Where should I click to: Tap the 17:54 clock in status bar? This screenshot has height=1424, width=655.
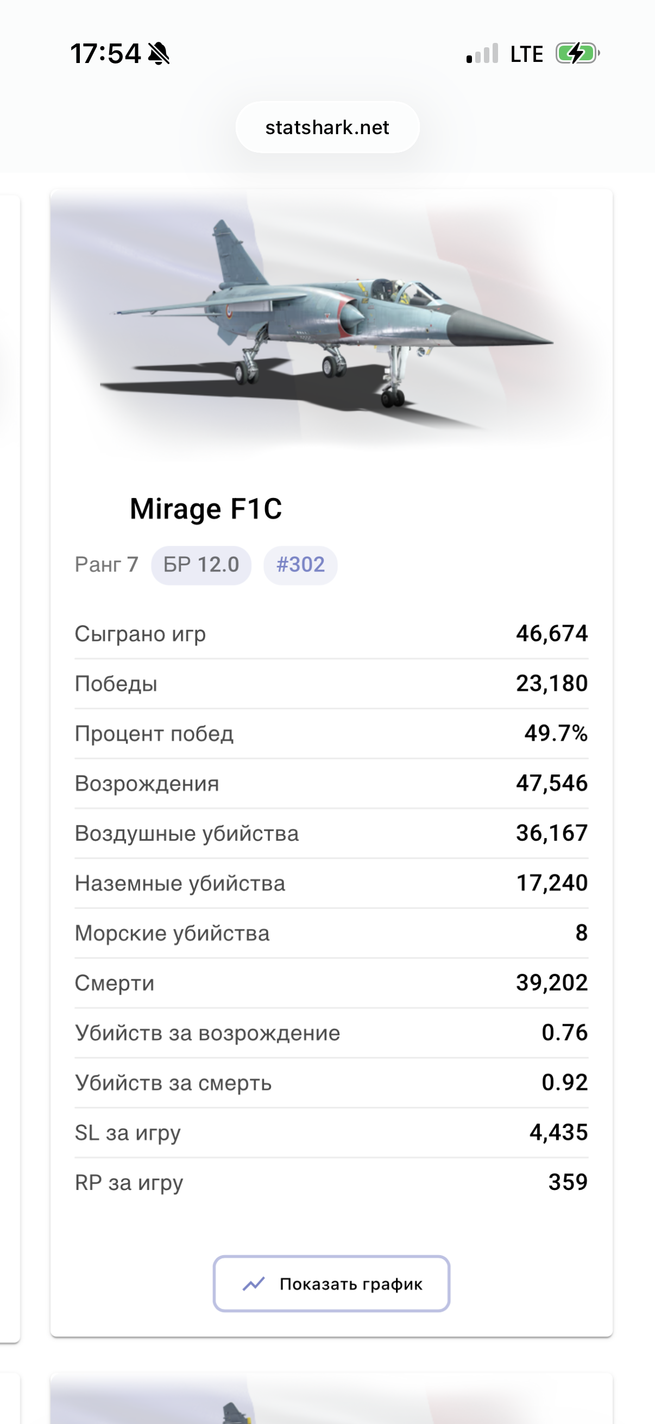coord(105,54)
